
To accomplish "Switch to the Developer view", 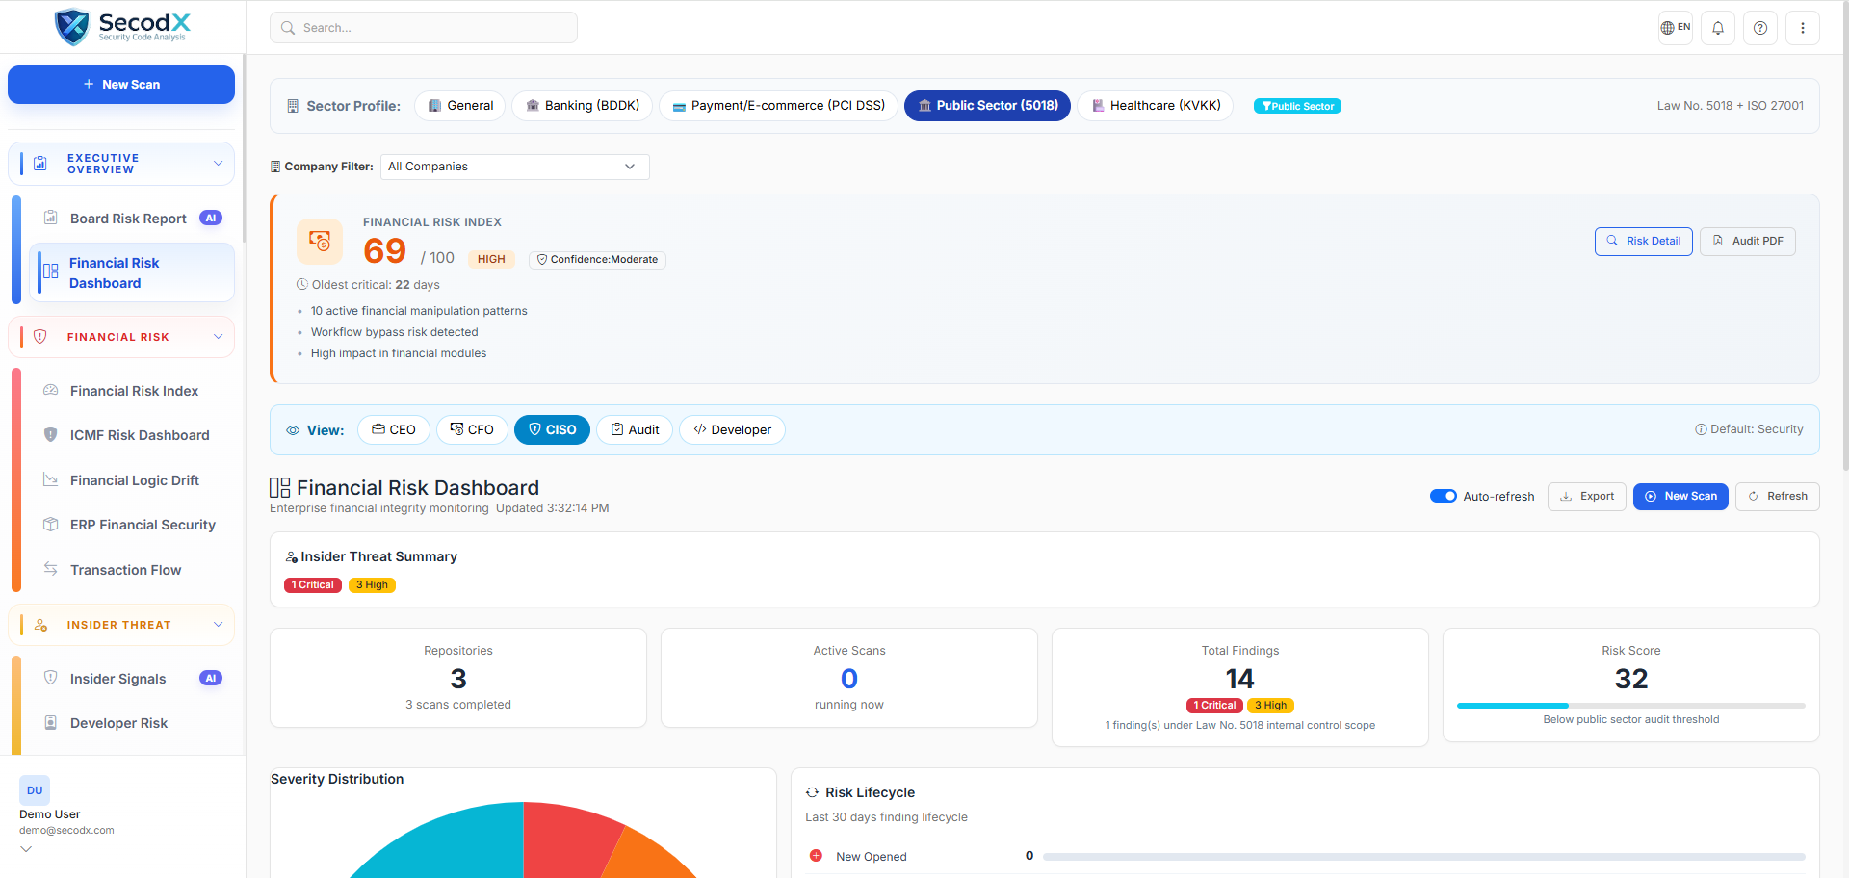I will pyautogui.click(x=732, y=430).
